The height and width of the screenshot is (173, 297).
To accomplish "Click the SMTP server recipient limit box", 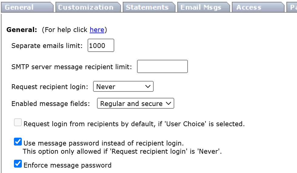I will [162, 67].
